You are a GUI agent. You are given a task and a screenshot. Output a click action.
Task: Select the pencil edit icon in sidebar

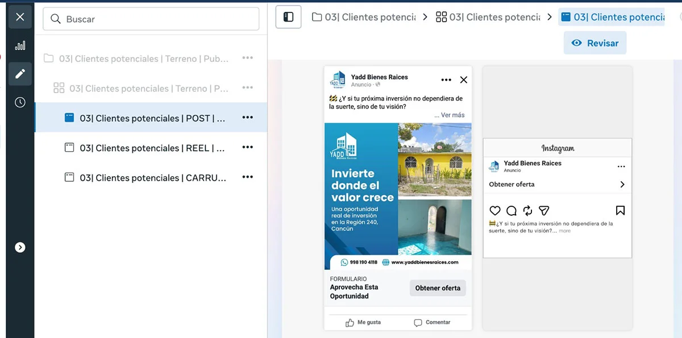click(x=20, y=74)
